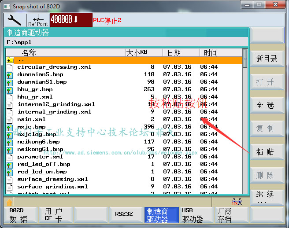Click the 大小KB column header
This screenshot has height=228, width=289.
pos(144,53)
